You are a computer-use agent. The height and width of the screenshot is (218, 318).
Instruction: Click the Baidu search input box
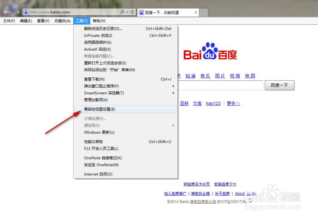[220, 85]
